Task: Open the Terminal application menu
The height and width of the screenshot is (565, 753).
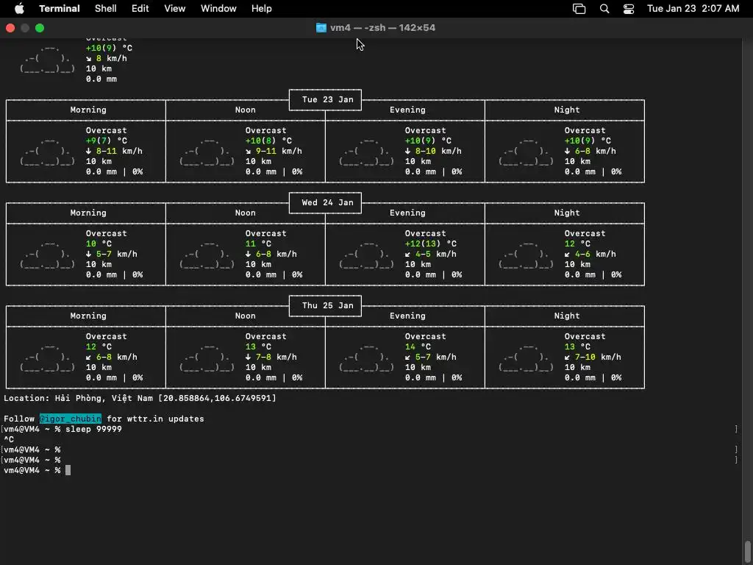Action: (60, 9)
